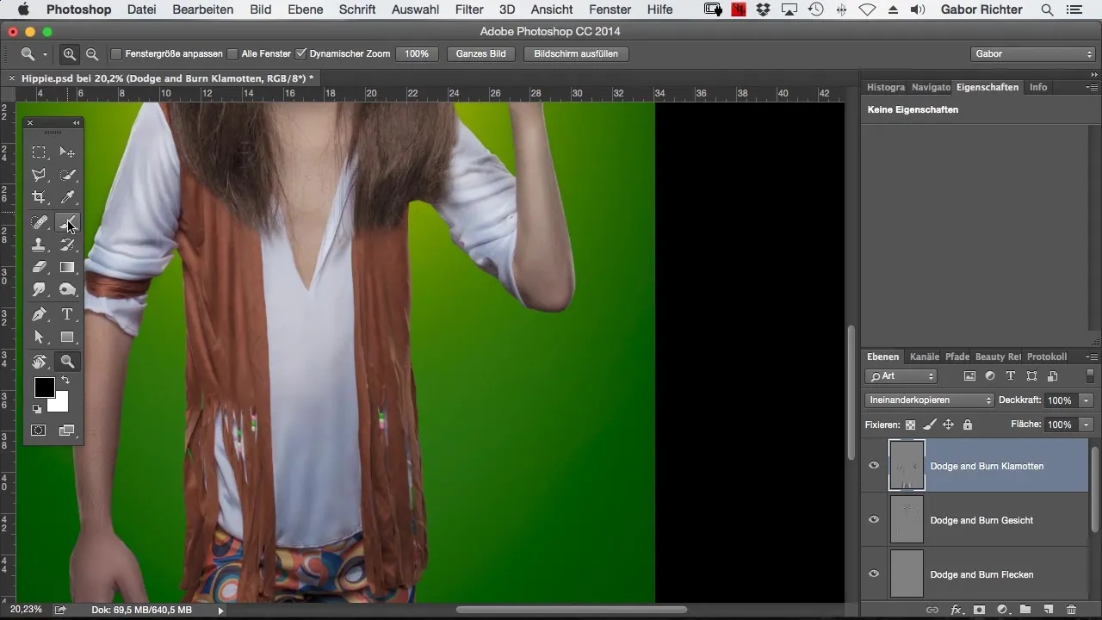Enable Fenstergröße anpassen checkbox
This screenshot has width=1102, height=620.
[116, 53]
